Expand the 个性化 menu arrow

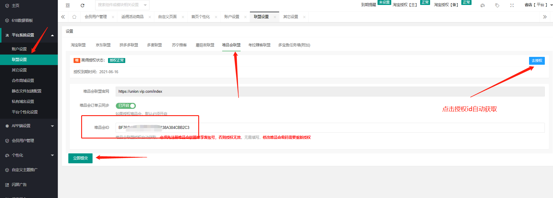[x=53, y=155]
